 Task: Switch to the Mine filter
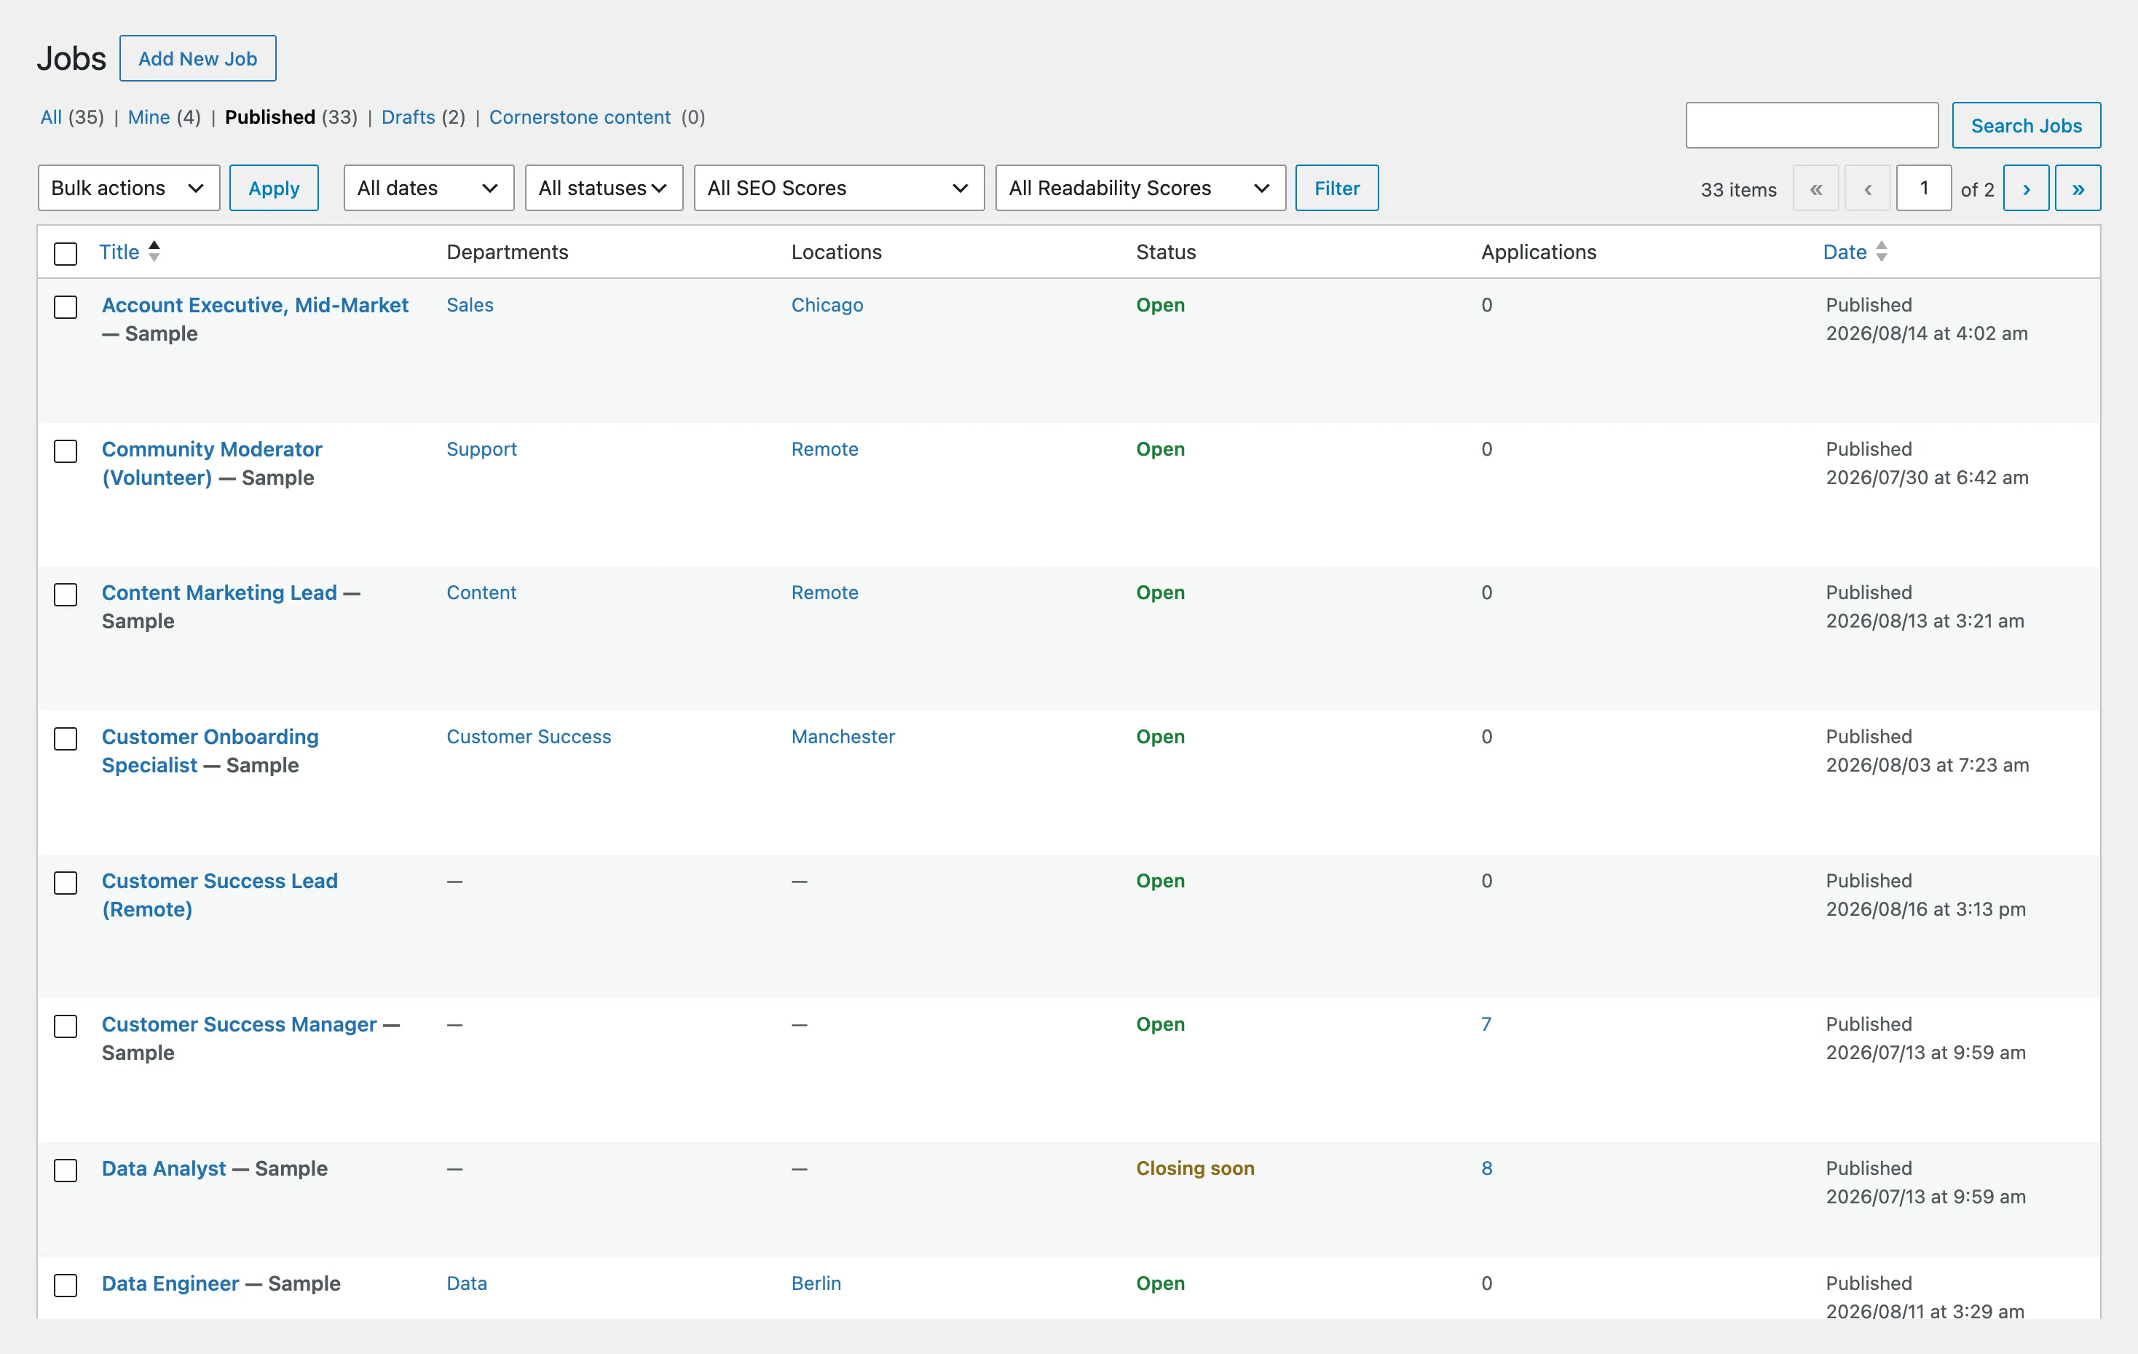(149, 117)
